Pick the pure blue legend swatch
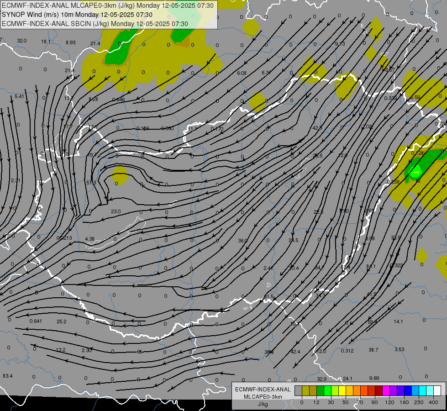Screen dimensions: 447x411 [408, 391]
